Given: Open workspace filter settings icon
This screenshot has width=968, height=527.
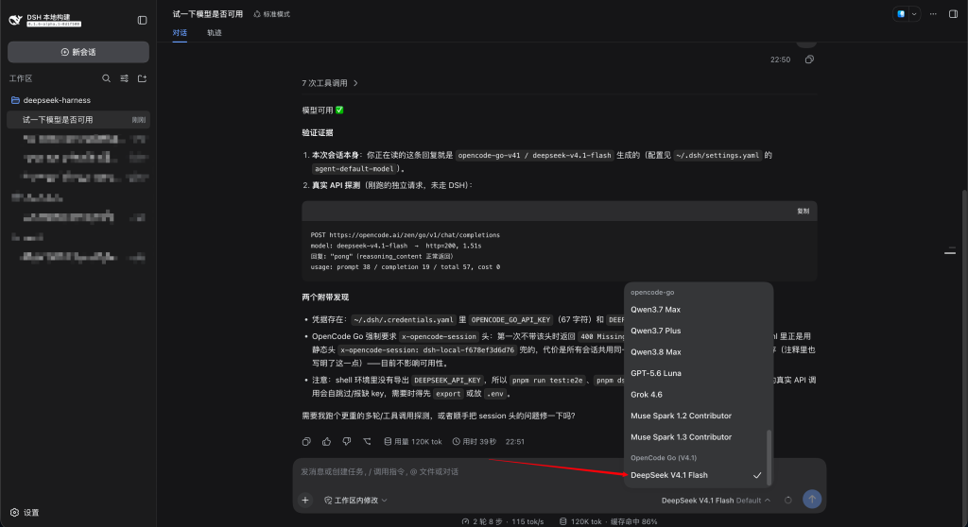Looking at the screenshot, I should [x=124, y=78].
